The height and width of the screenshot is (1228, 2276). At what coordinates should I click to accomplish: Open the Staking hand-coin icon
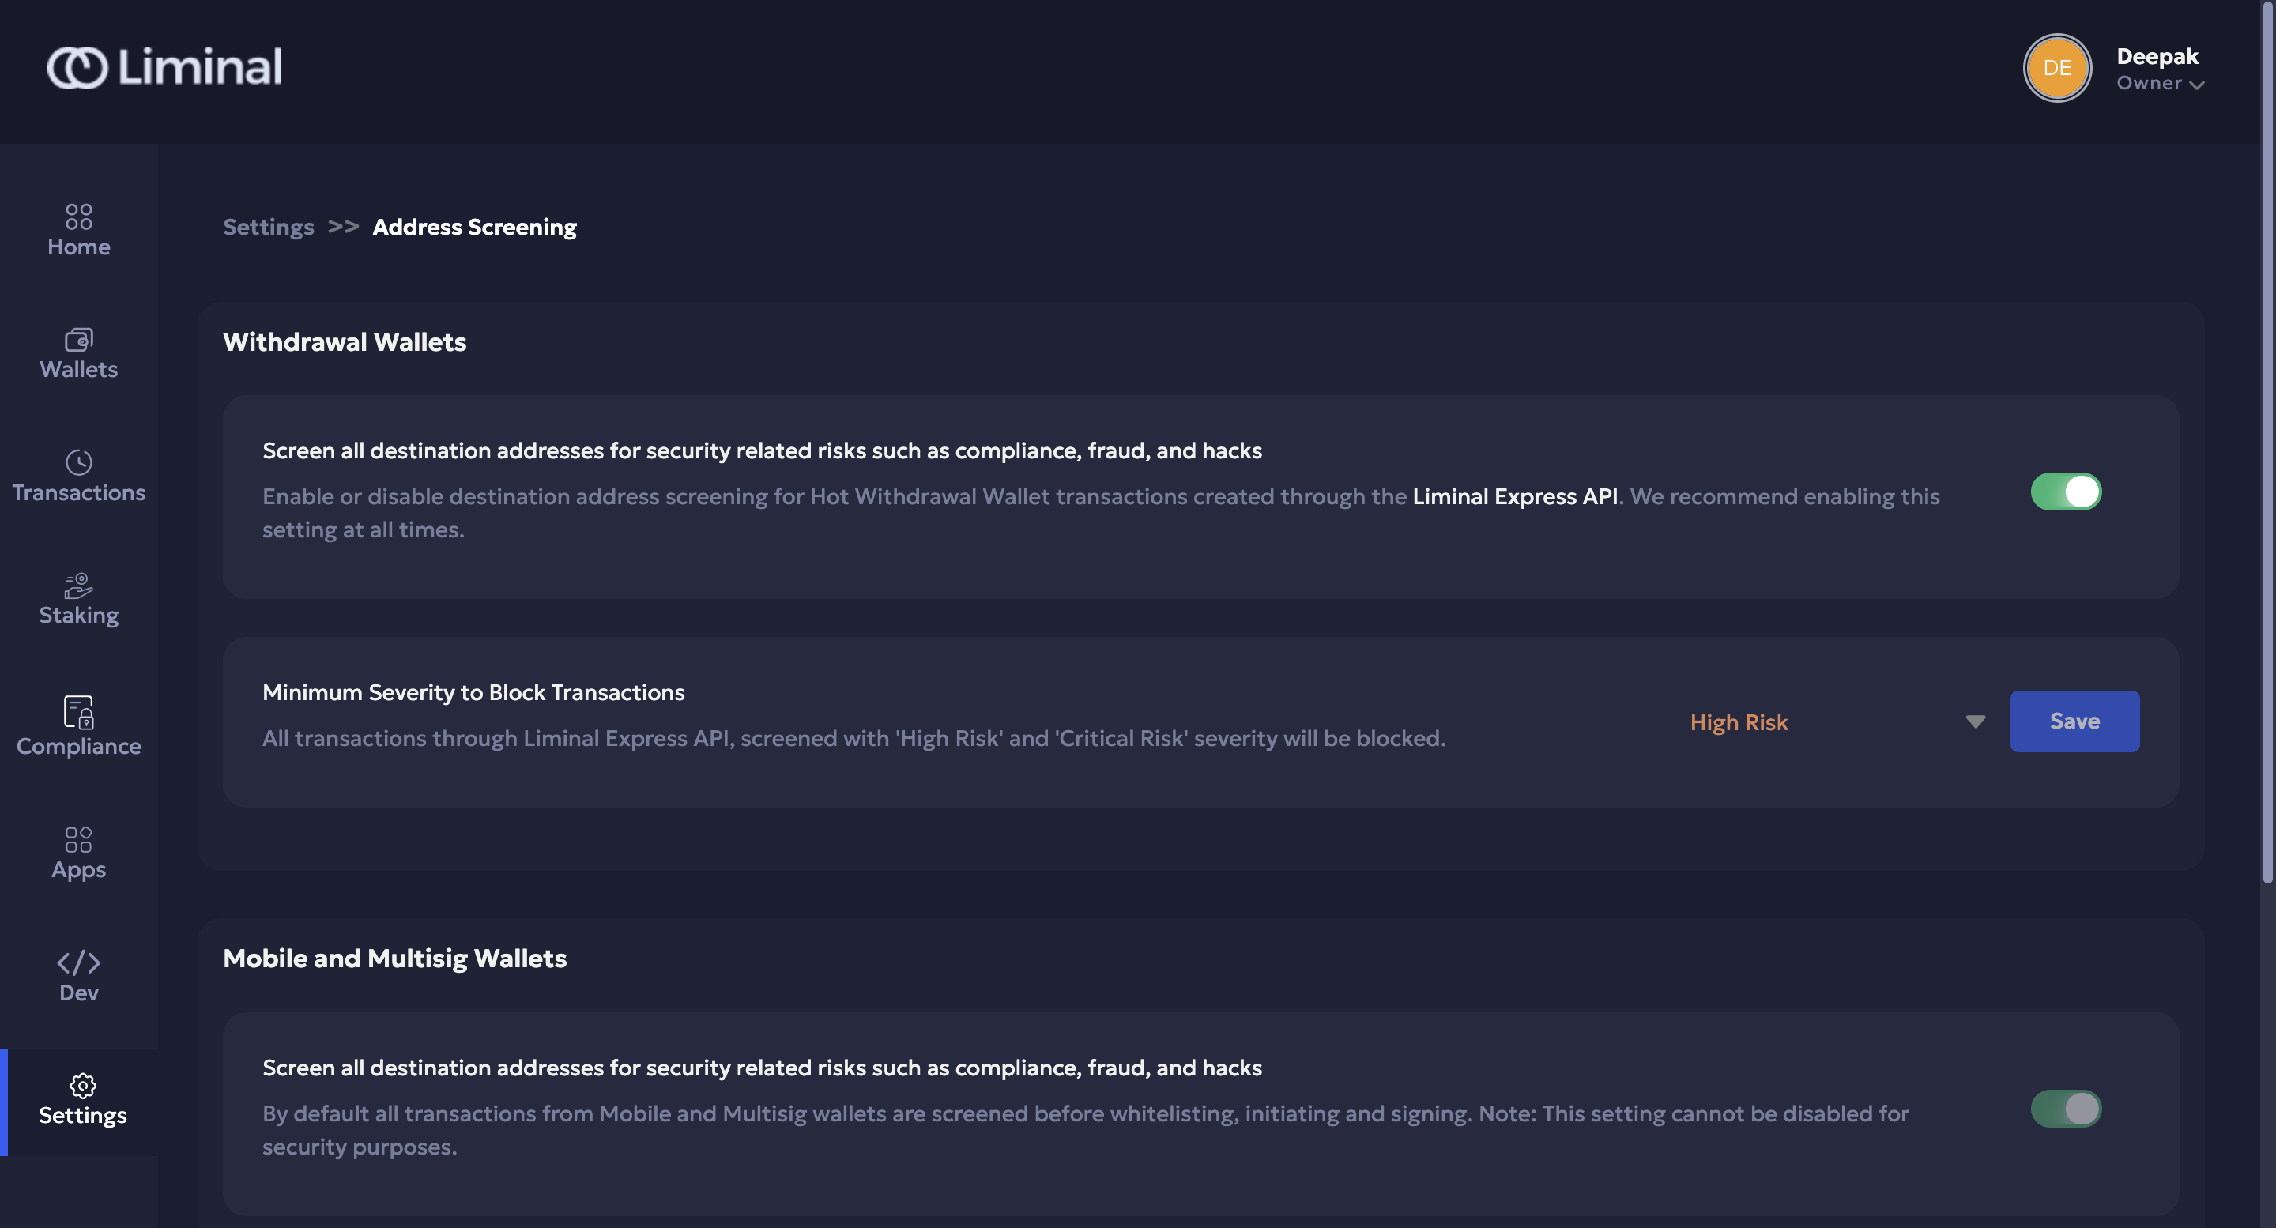pos(79,585)
